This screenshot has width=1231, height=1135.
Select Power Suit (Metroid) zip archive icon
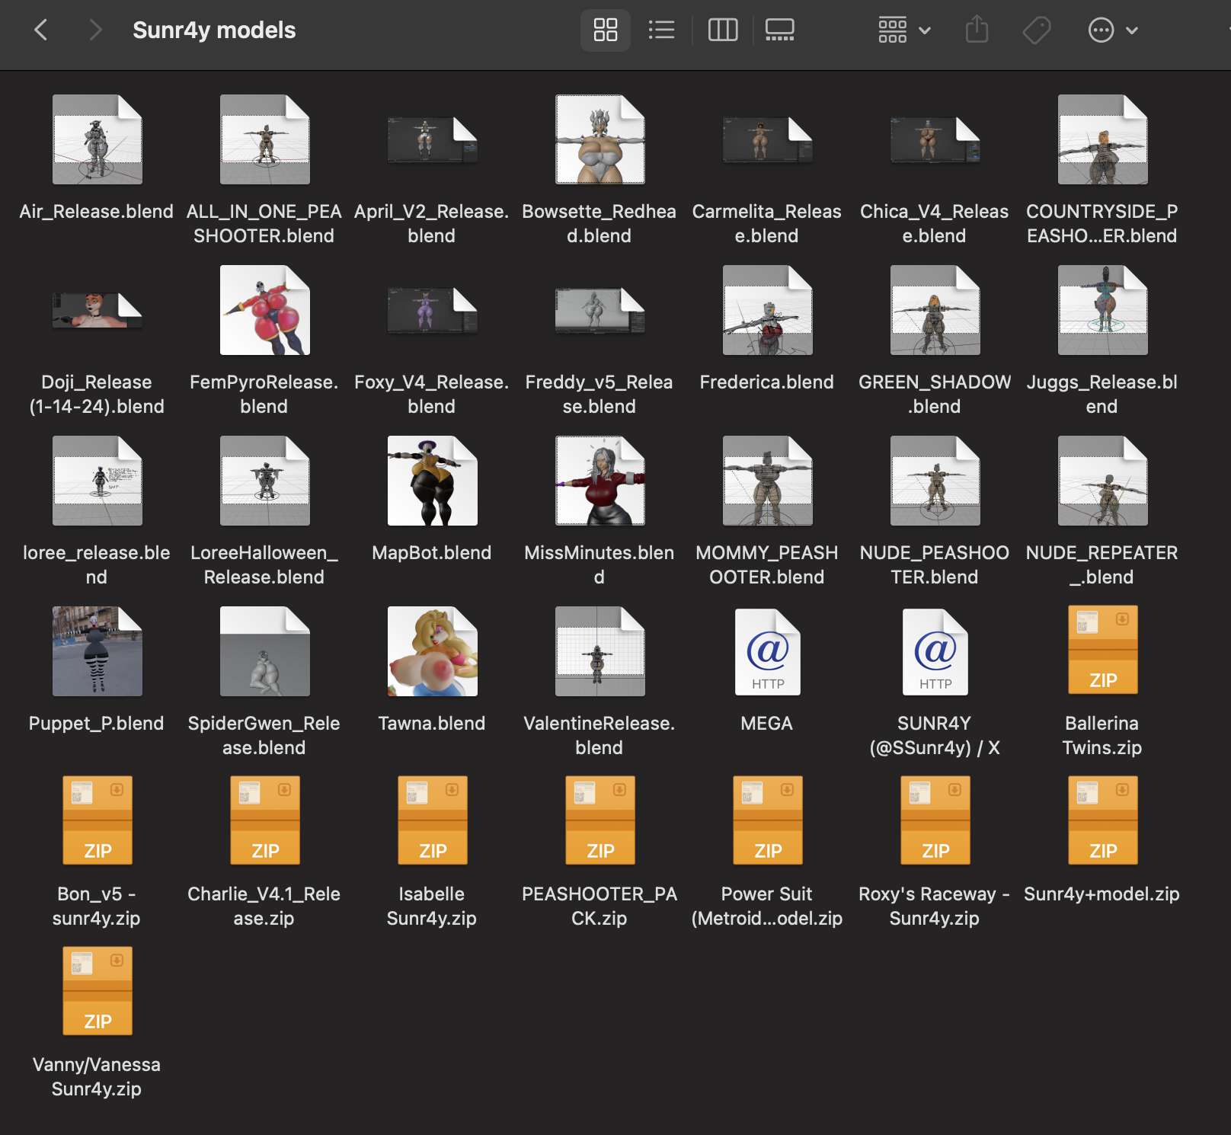(x=768, y=820)
